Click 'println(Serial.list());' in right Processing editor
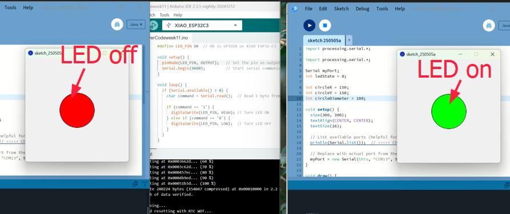 [338, 143]
